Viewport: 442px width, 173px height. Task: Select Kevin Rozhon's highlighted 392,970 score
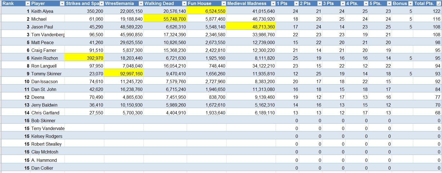(84, 58)
